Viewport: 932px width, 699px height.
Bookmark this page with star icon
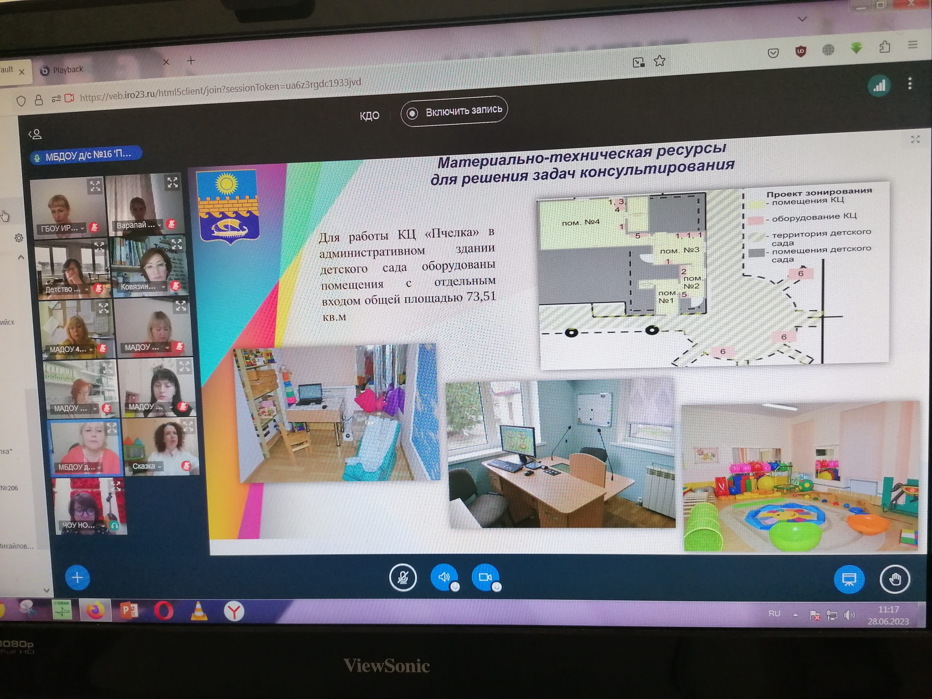[660, 61]
